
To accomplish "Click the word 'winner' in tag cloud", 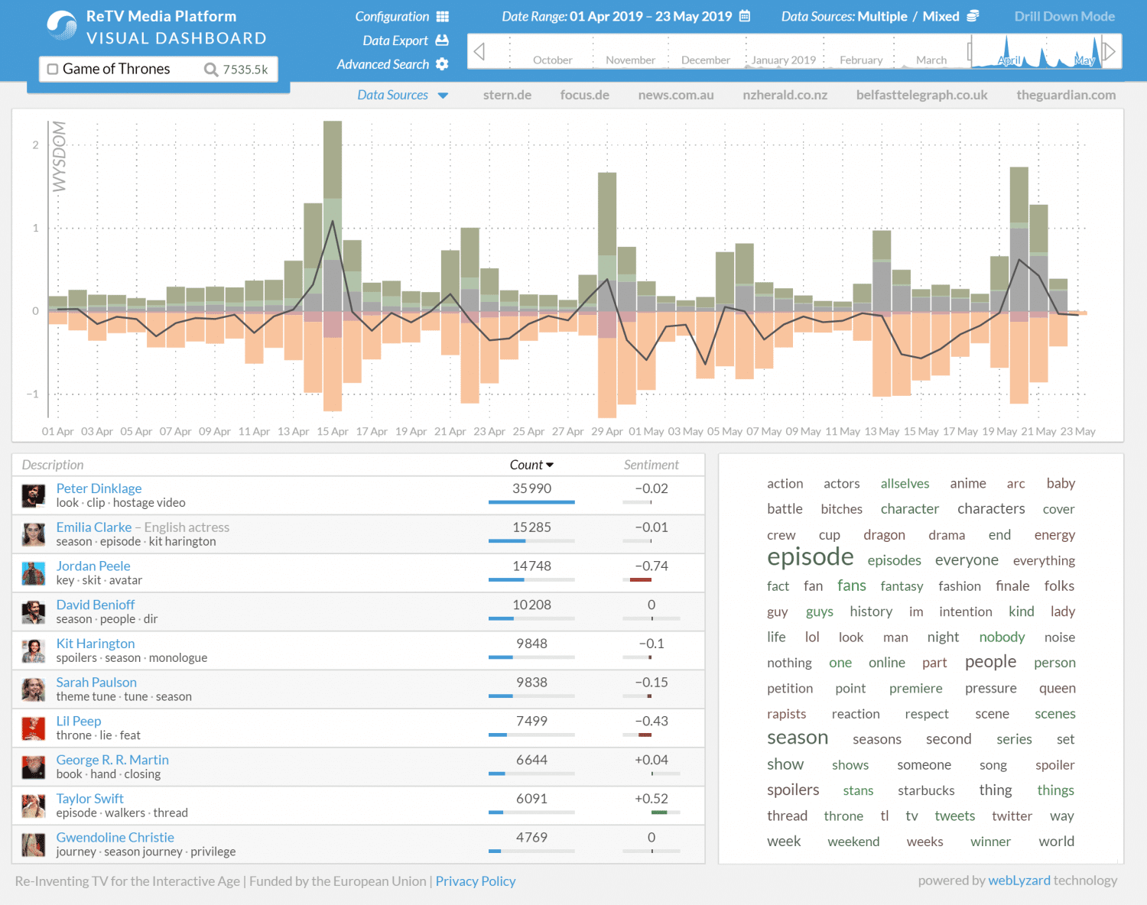I will coord(990,842).
